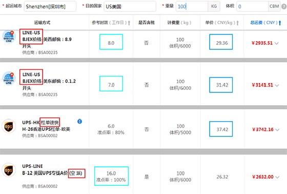Expand price details for ¥3742.16

click(x=277, y=130)
